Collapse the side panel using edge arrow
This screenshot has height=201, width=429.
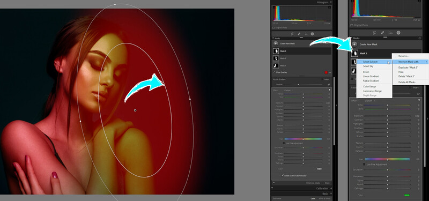coord(336,105)
